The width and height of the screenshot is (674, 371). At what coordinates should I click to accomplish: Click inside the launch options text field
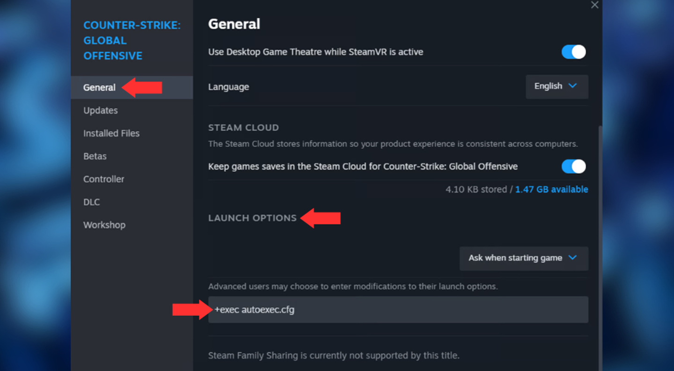tap(398, 309)
